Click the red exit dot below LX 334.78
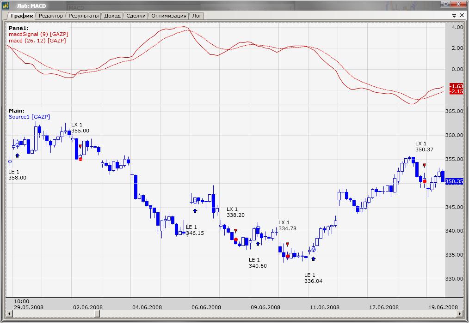This screenshot has width=469, height=323. point(288,256)
